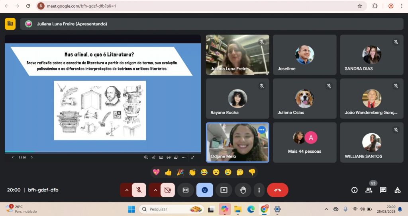This screenshot has width=408, height=216.
Task: Expand audio settings arrow beside microphone
Action: tap(127, 190)
